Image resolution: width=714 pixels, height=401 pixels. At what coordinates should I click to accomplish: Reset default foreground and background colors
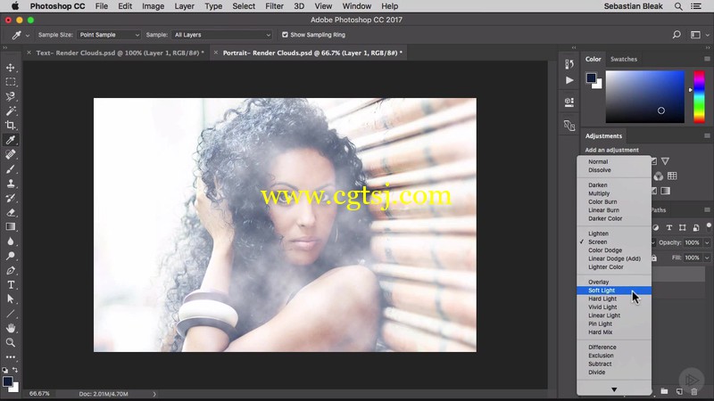(5, 370)
